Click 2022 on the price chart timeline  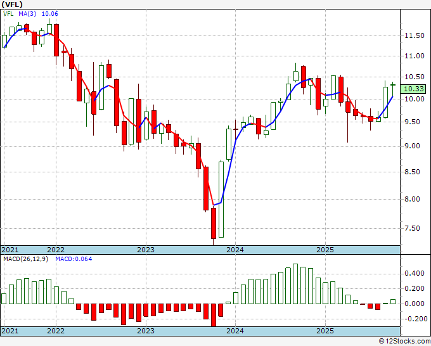pyautogui.click(x=56, y=250)
